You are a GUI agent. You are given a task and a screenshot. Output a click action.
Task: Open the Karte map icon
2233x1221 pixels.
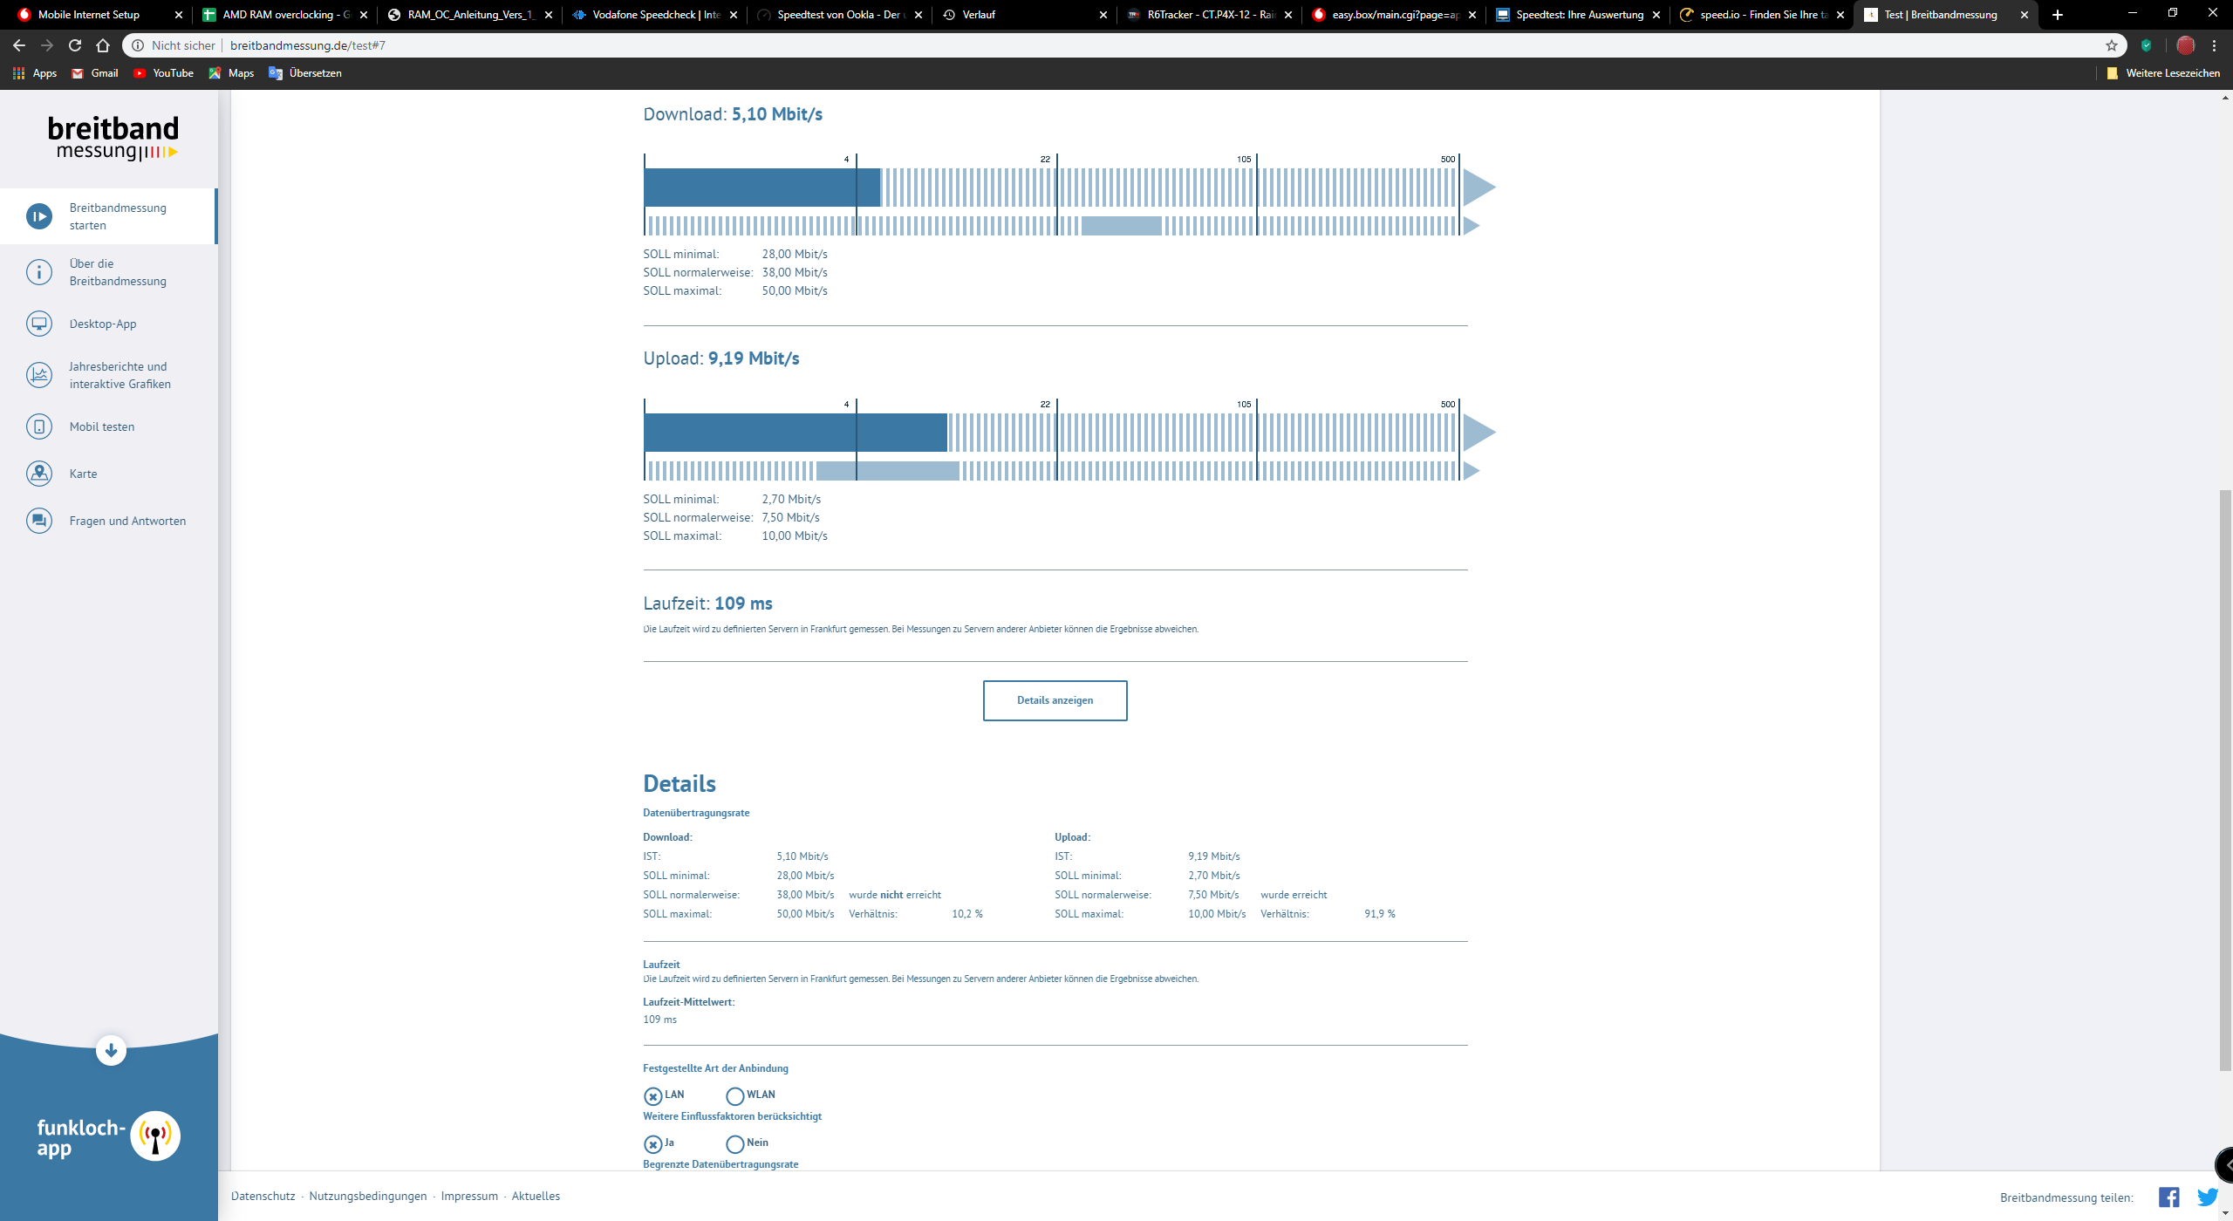(39, 474)
